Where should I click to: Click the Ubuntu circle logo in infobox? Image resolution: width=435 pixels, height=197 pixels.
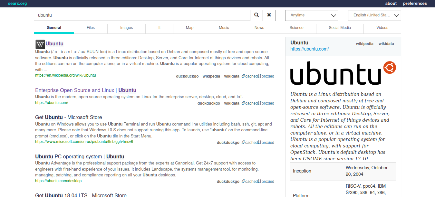click(x=390, y=68)
